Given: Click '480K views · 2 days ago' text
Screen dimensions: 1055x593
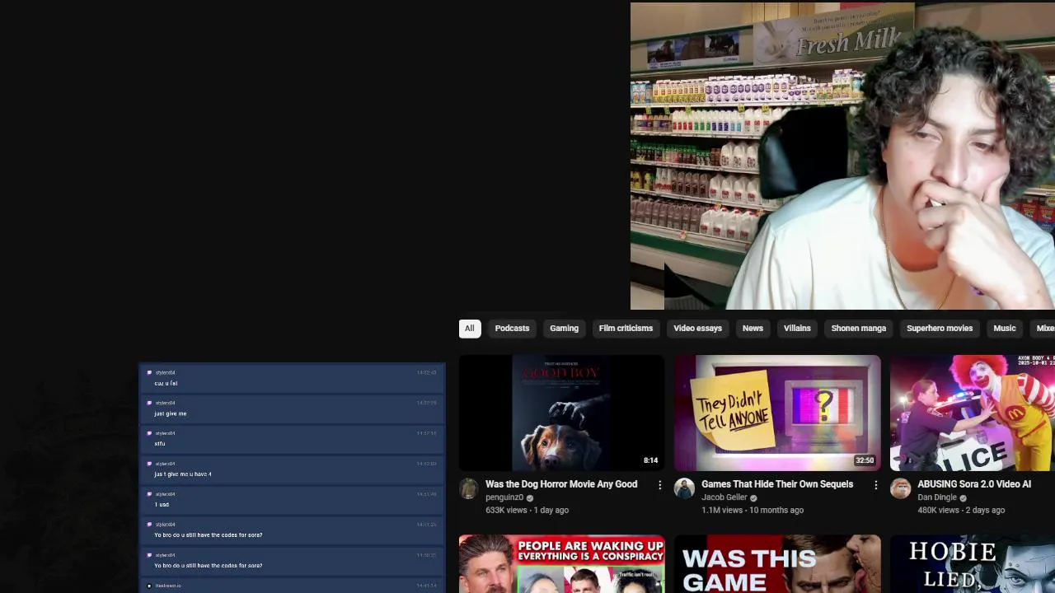Looking at the screenshot, I should pos(961,511).
